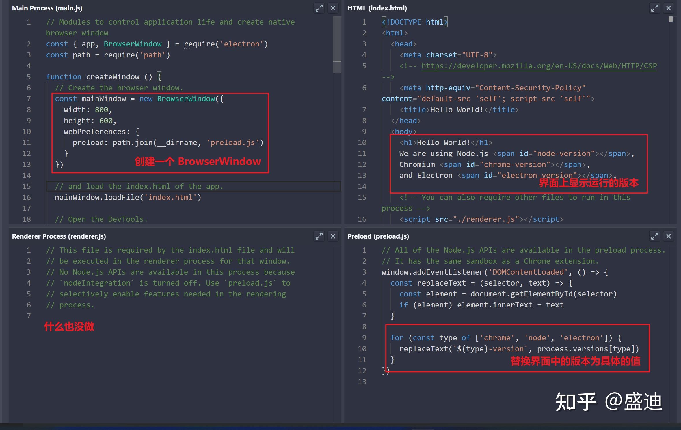The width and height of the screenshot is (681, 430).
Task: Click the <!DOCTYPE html> line
Action: (x=415, y=22)
